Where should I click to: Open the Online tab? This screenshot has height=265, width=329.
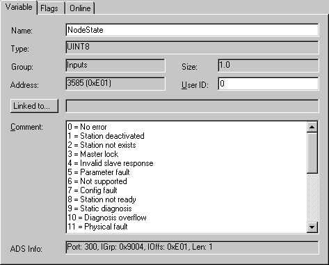point(80,8)
